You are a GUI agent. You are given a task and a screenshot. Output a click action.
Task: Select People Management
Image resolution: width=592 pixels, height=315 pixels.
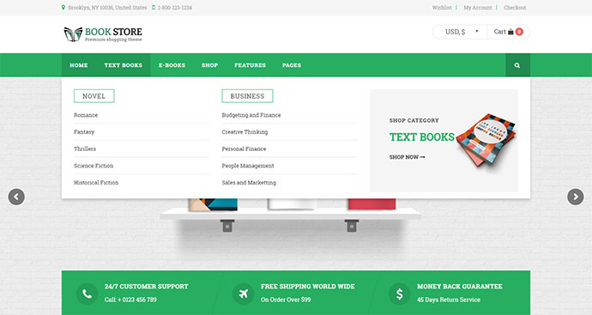(248, 166)
